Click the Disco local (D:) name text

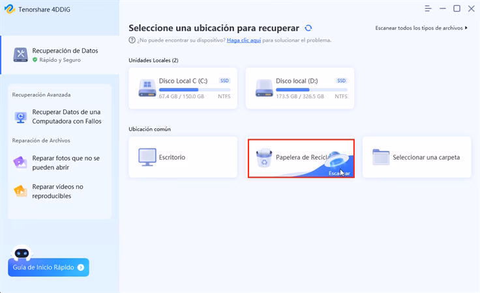[x=297, y=81]
